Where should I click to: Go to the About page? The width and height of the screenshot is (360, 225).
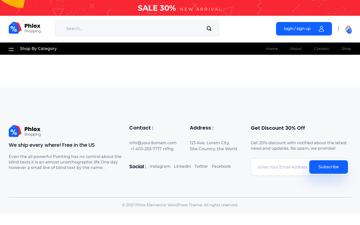click(296, 49)
